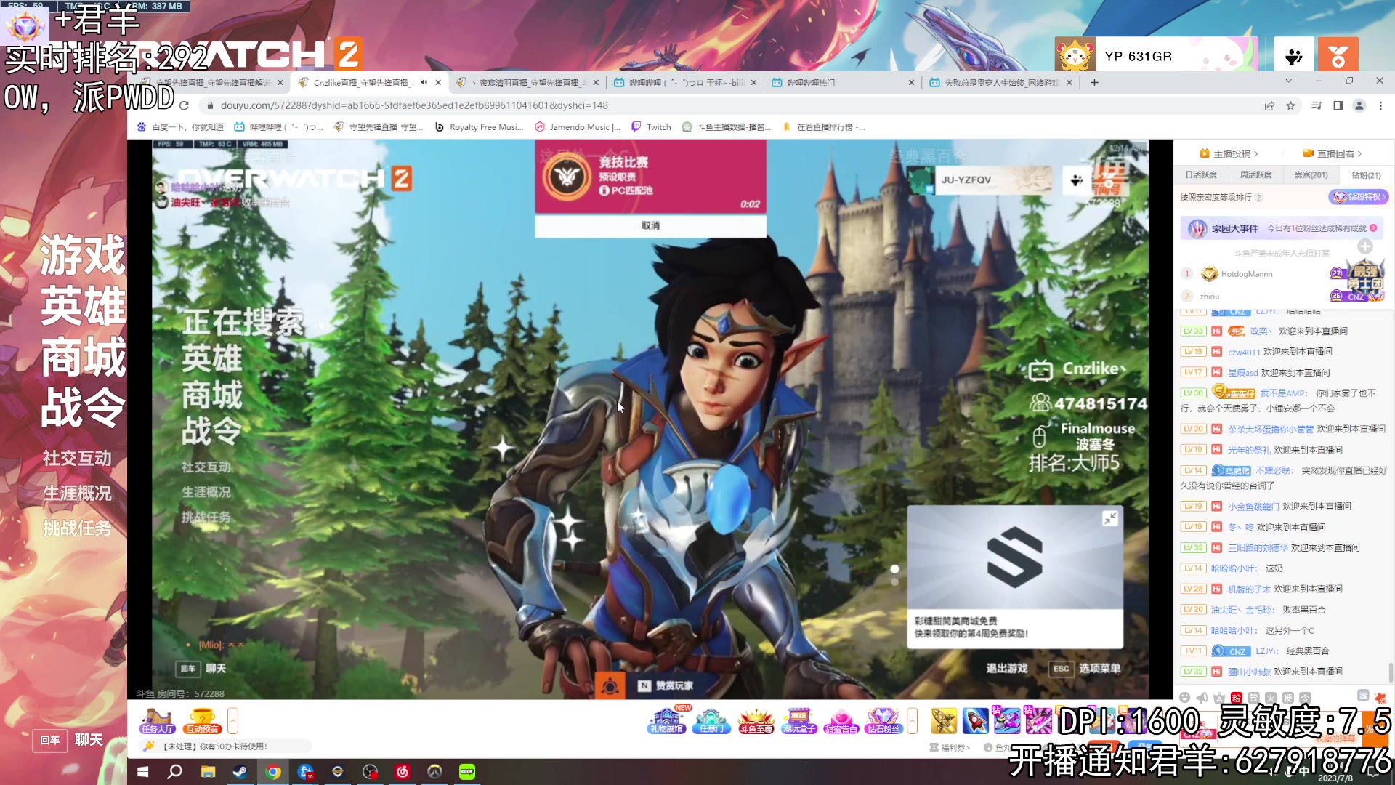
Task: Open Steam from the taskbar
Action: [239, 772]
